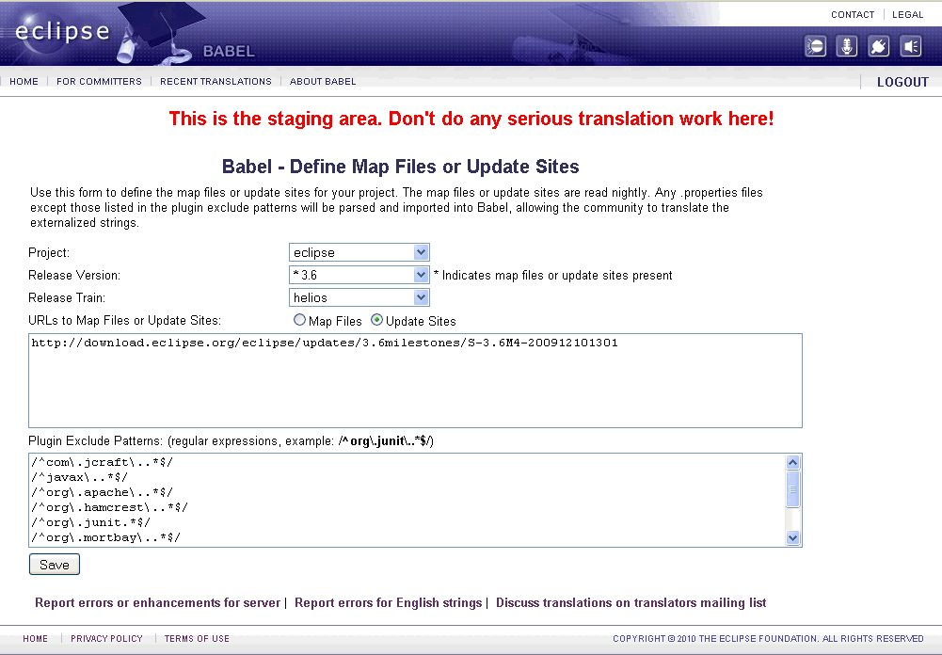Click the PRIVACY POLICY footer link
942x655 pixels.
[x=107, y=638]
